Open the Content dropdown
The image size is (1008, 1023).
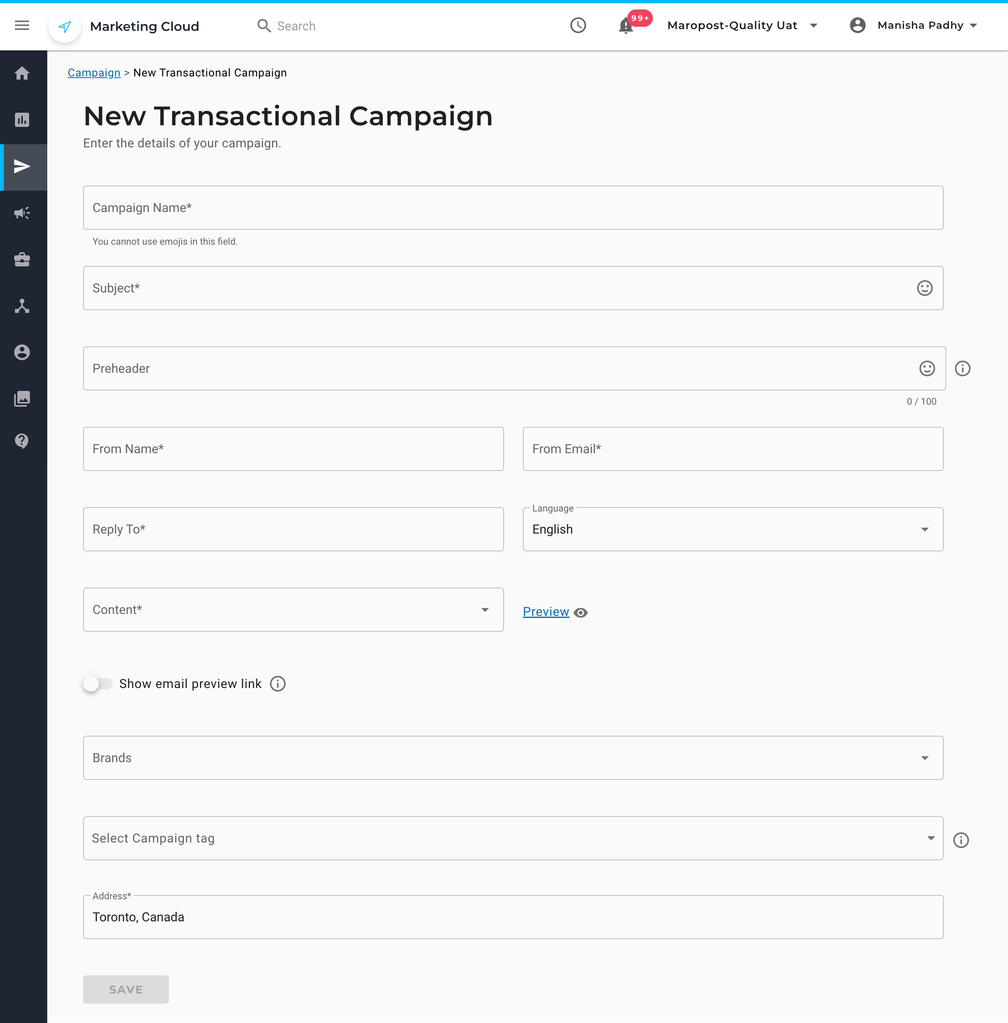[x=293, y=610]
